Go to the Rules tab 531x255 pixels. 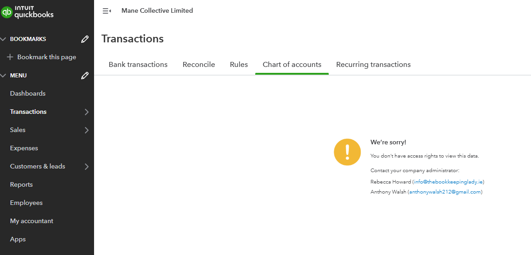pyautogui.click(x=239, y=65)
